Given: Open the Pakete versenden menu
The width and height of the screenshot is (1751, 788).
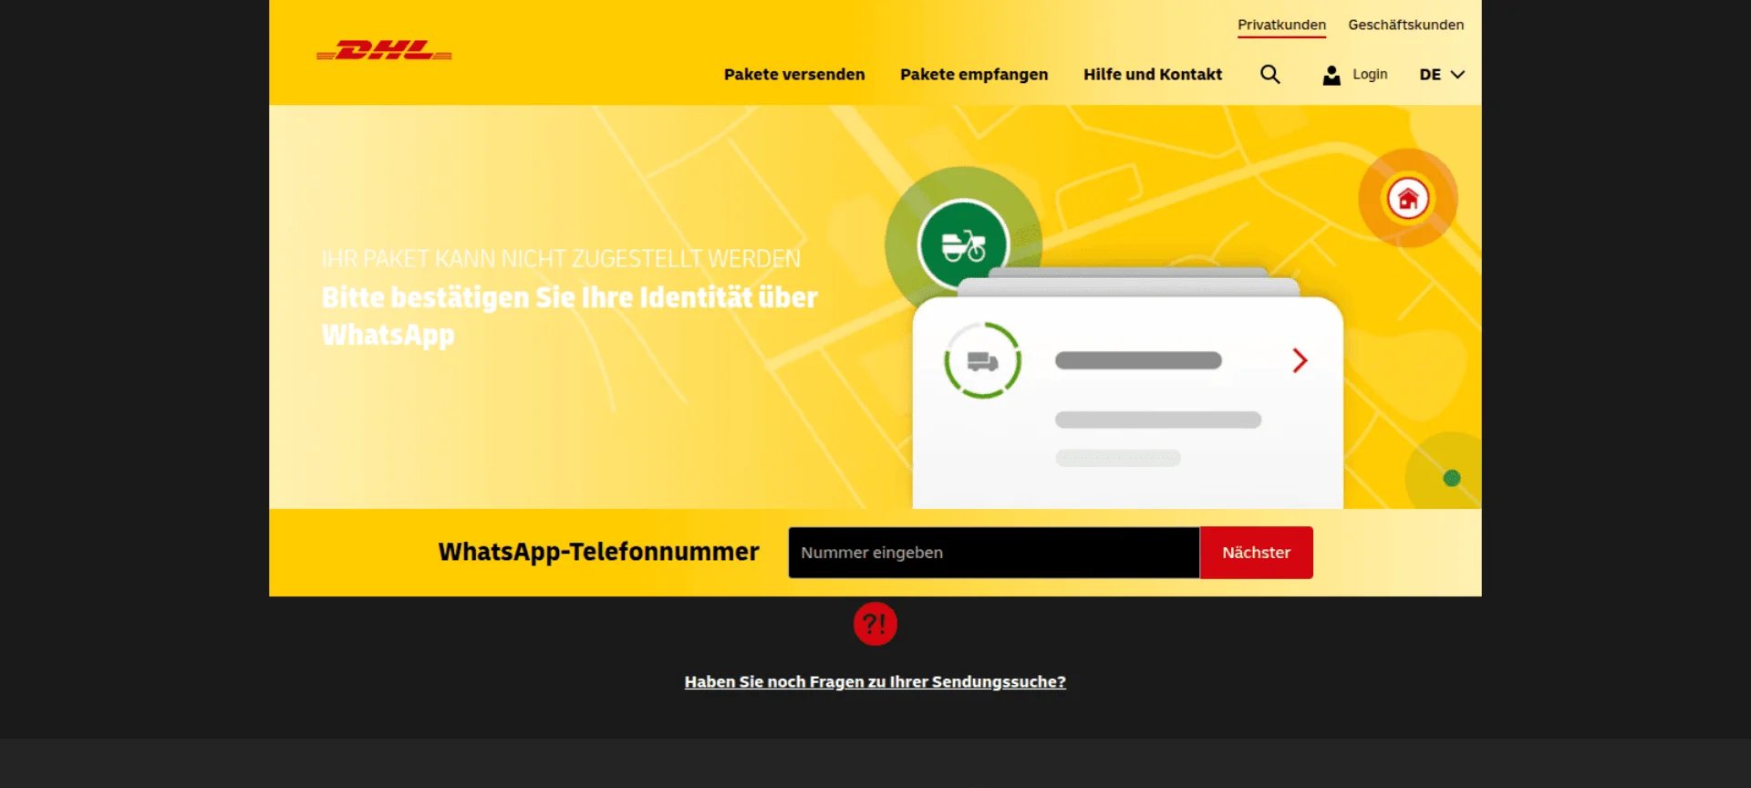Looking at the screenshot, I should pyautogui.click(x=794, y=75).
